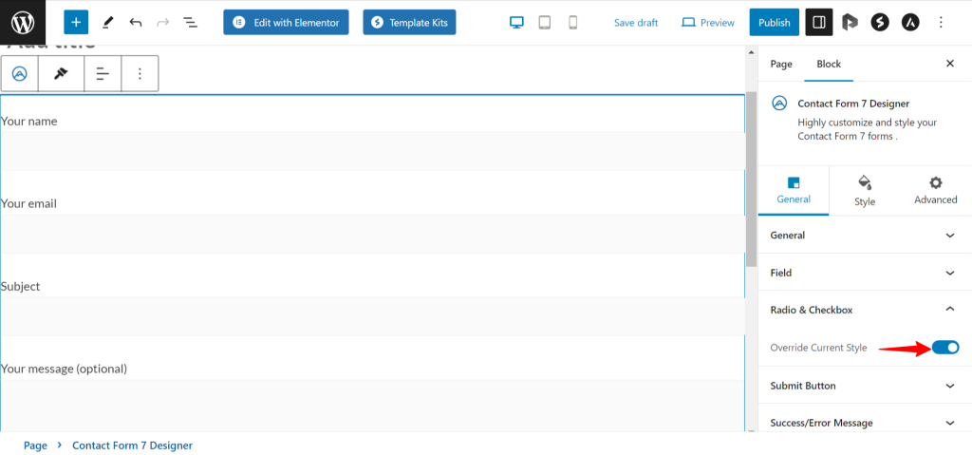
Task: Click the Publish button
Action: [774, 22]
